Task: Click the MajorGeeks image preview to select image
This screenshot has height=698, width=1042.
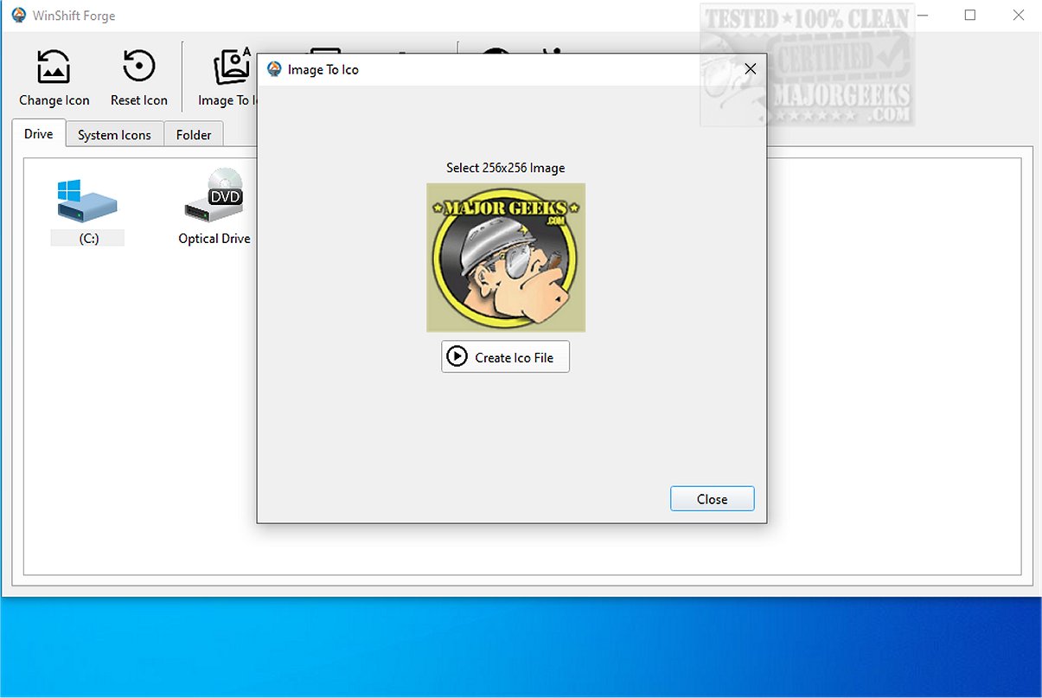Action: [506, 257]
